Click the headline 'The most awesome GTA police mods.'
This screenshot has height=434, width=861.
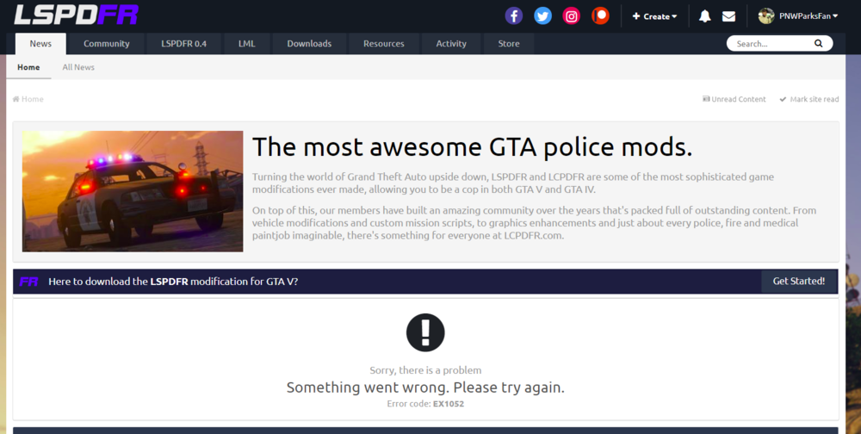(472, 147)
